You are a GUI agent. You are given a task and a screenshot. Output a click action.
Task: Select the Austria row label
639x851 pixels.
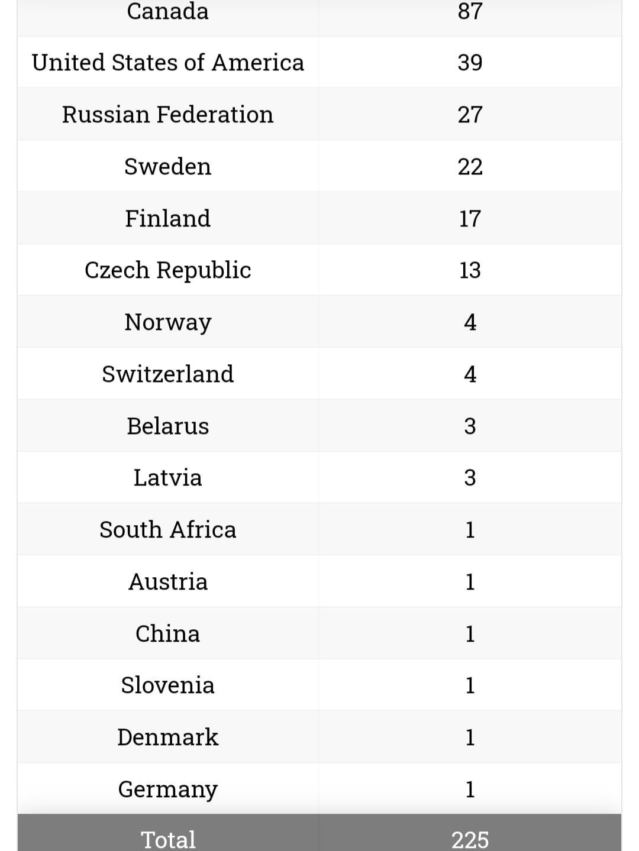point(167,582)
